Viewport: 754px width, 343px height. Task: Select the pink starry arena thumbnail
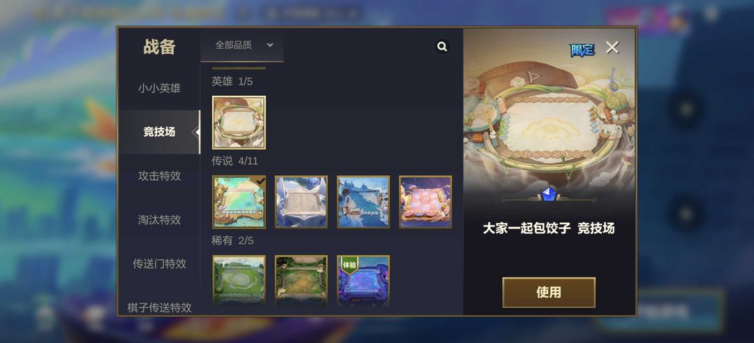coord(425,202)
